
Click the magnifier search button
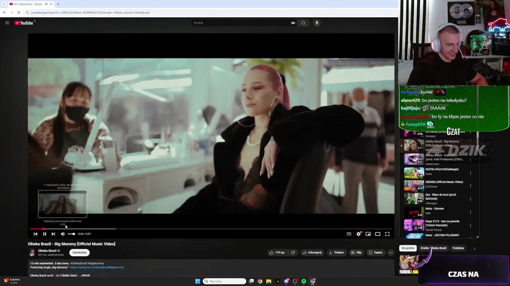click(x=303, y=23)
